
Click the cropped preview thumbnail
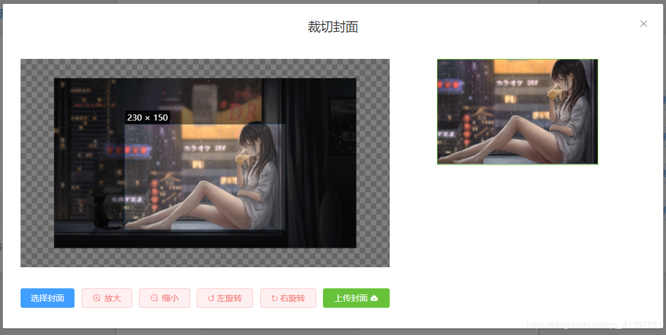tap(518, 112)
